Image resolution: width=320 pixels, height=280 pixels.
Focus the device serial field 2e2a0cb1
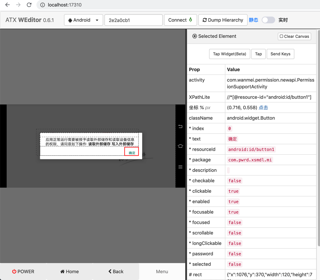(x=133, y=20)
